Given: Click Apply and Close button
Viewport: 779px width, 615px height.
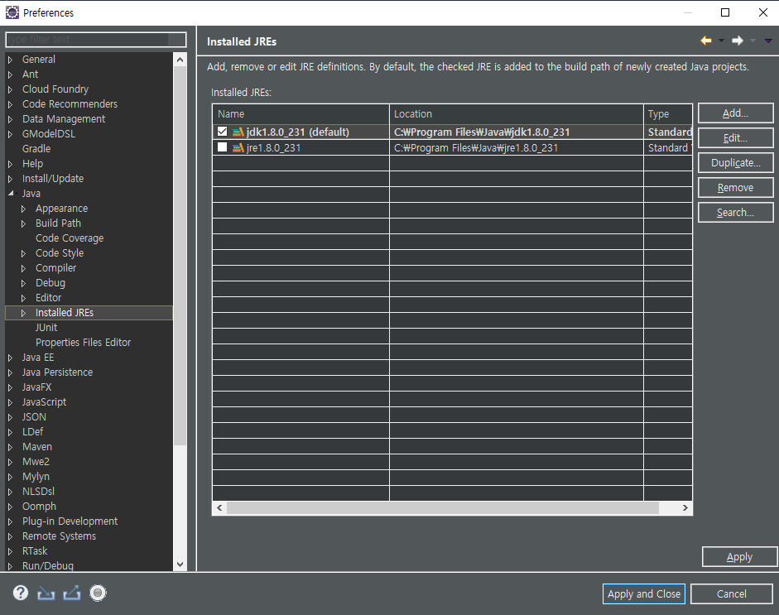Looking at the screenshot, I should (644, 593).
